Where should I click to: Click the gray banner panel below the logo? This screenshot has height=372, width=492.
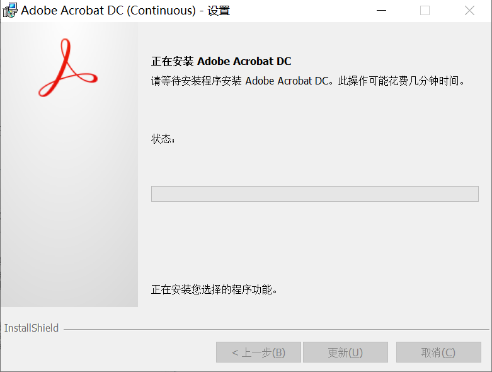[69, 204]
